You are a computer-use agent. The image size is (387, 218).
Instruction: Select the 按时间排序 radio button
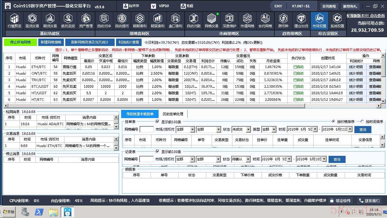[x=362, y=121]
